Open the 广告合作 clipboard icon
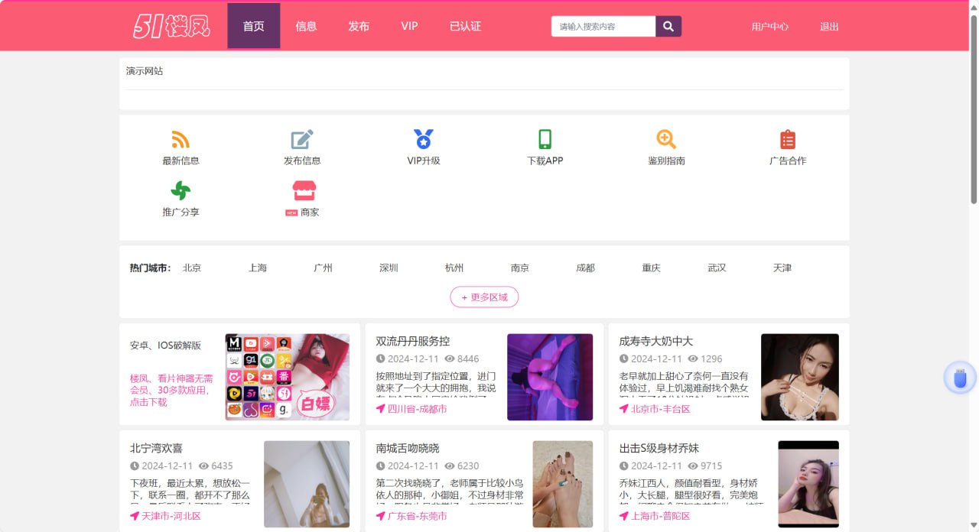The image size is (979, 532). click(787, 140)
